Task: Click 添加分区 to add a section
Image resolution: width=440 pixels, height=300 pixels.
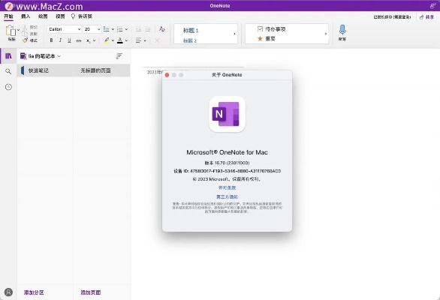Action: (34, 292)
